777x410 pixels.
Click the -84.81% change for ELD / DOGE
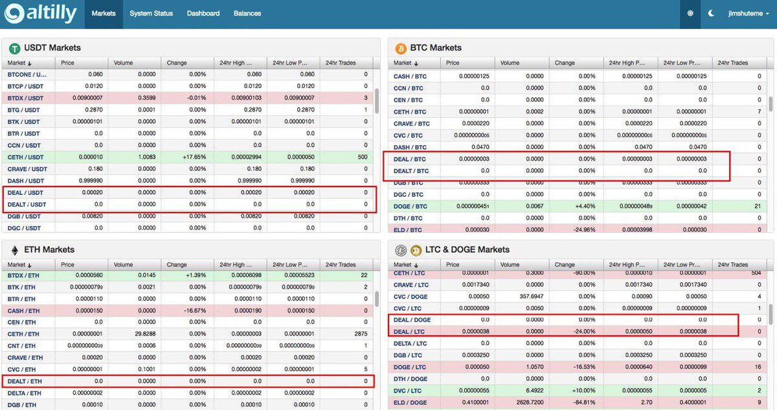(583, 403)
